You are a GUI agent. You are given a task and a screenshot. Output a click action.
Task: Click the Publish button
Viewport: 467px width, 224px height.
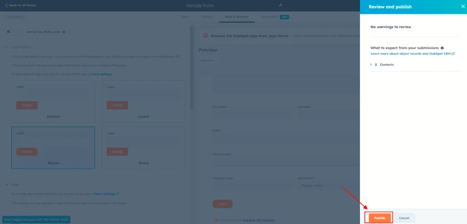380,218
